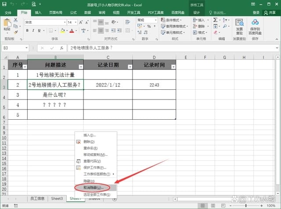Add a new sheet with plus button

(115, 199)
